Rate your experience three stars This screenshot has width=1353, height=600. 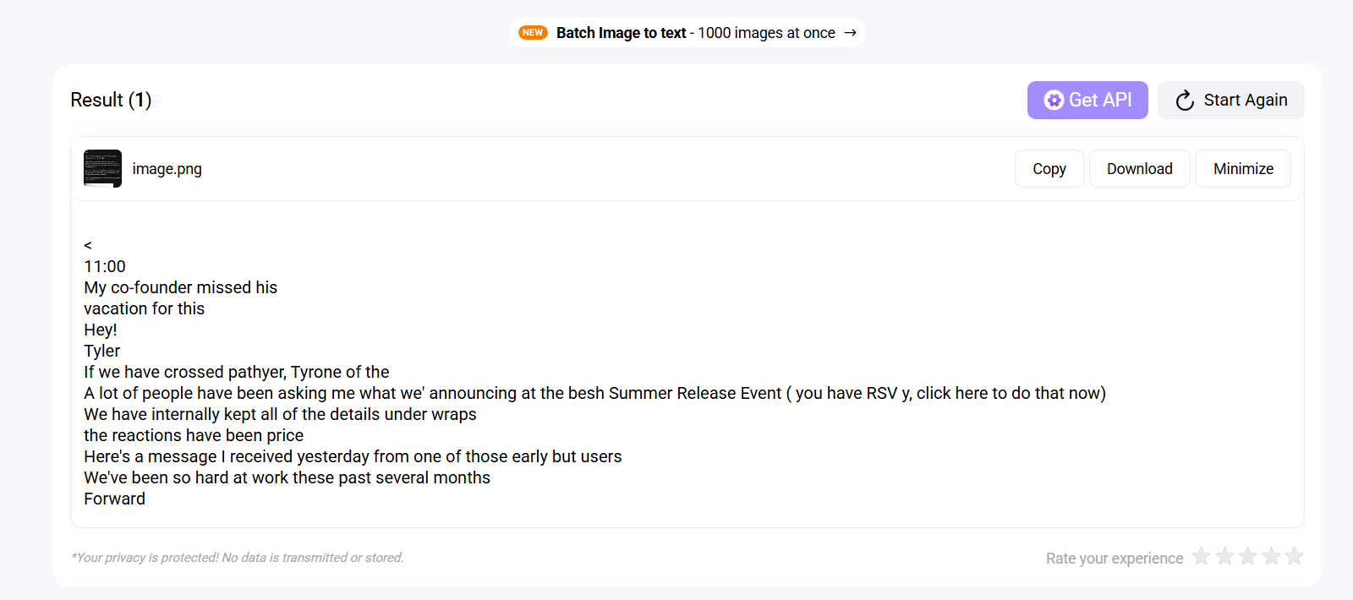tap(1247, 556)
